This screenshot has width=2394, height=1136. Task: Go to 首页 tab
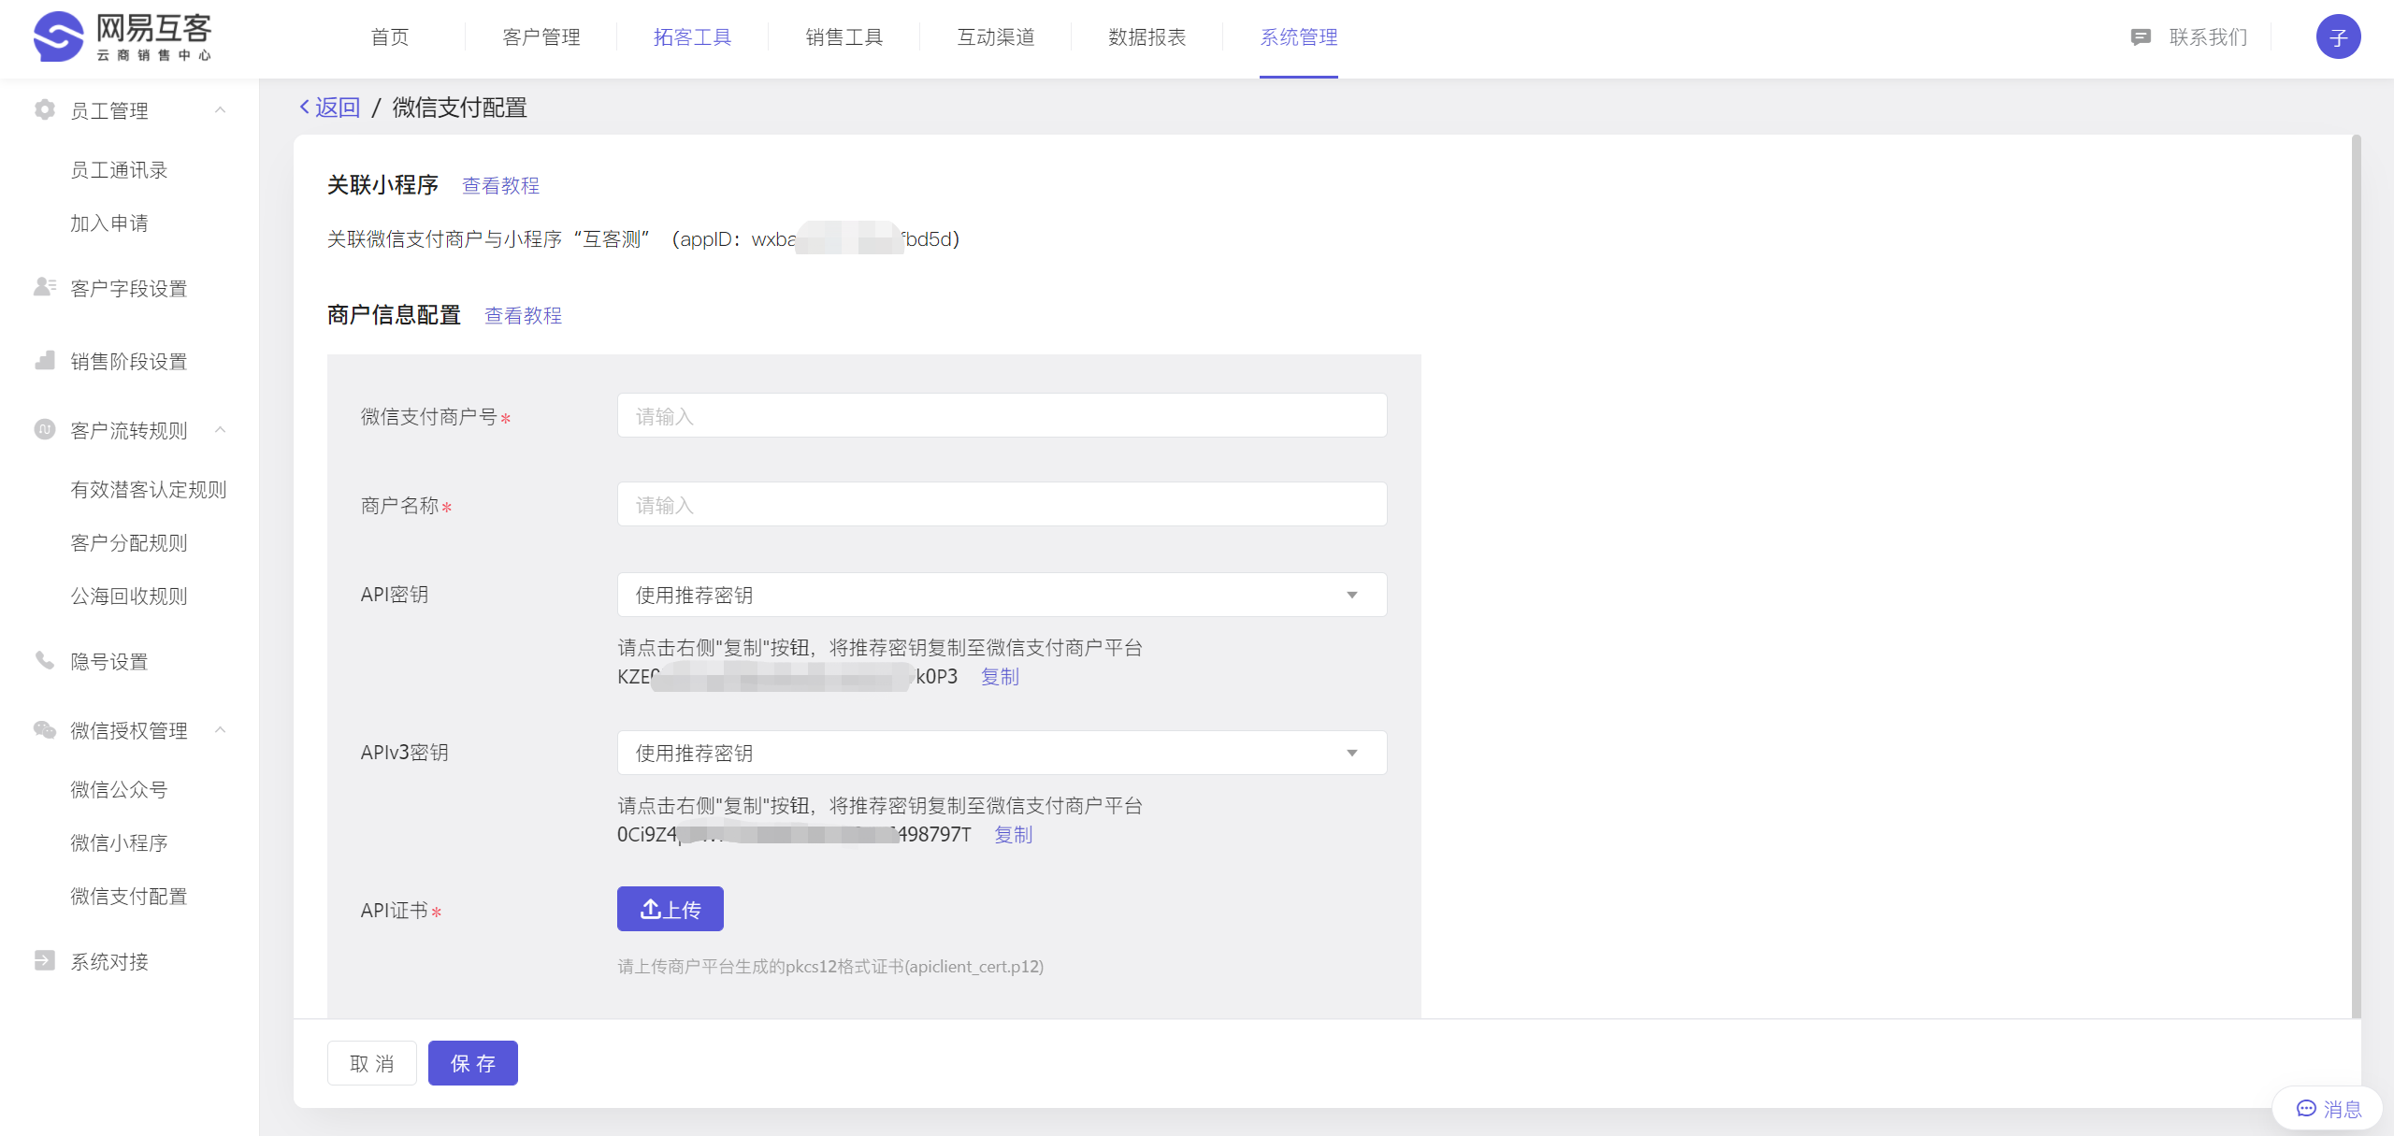click(390, 37)
